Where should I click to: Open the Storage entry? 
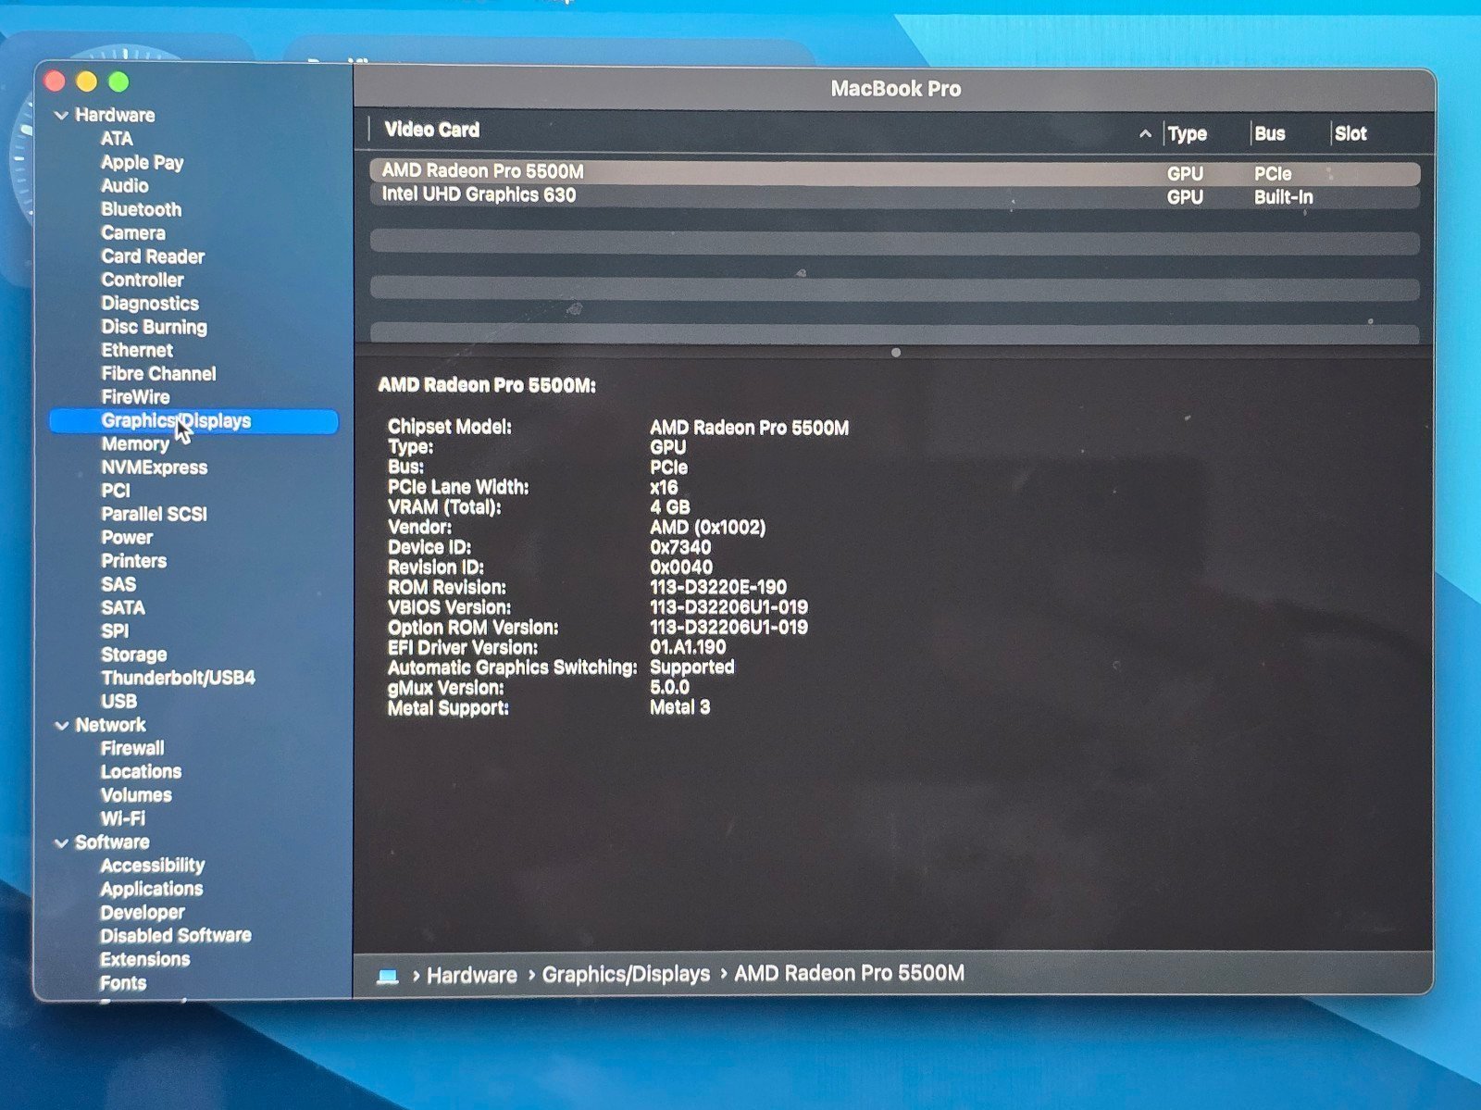(134, 655)
